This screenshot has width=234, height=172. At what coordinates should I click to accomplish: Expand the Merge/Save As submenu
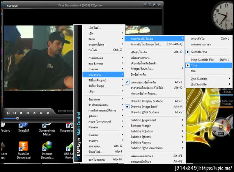(154, 69)
